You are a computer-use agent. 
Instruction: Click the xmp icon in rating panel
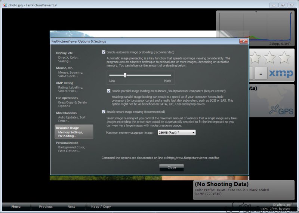(281, 73)
